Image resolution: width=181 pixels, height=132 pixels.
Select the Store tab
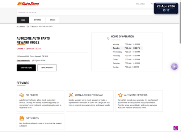tap(23, 20)
